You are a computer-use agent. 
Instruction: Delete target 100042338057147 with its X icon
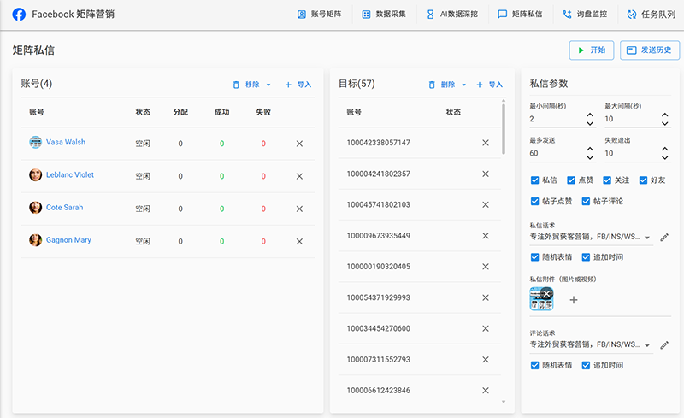click(485, 143)
